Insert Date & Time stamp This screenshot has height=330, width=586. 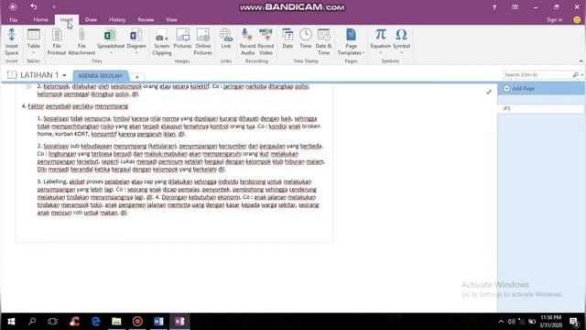[323, 41]
